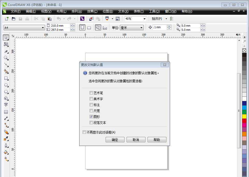Open the 位图 menu

click(x=107, y=11)
